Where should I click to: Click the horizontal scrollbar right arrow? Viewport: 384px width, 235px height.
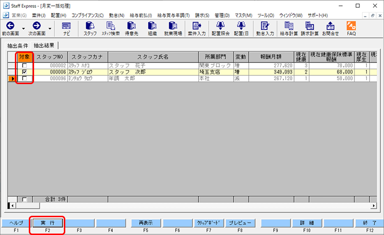(373, 206)
